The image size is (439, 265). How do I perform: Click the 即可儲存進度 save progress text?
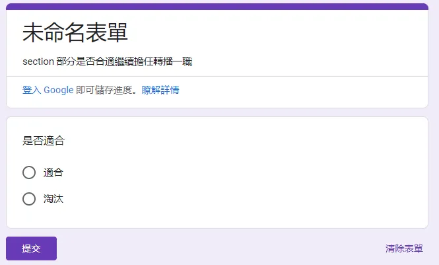[106, 90]
